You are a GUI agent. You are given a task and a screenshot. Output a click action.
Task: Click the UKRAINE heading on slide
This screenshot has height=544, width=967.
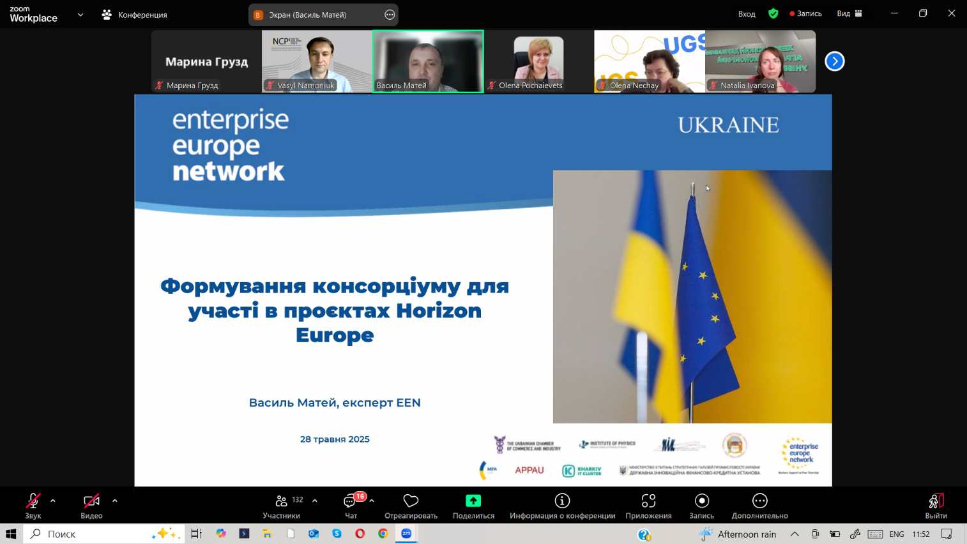point(728,125)
